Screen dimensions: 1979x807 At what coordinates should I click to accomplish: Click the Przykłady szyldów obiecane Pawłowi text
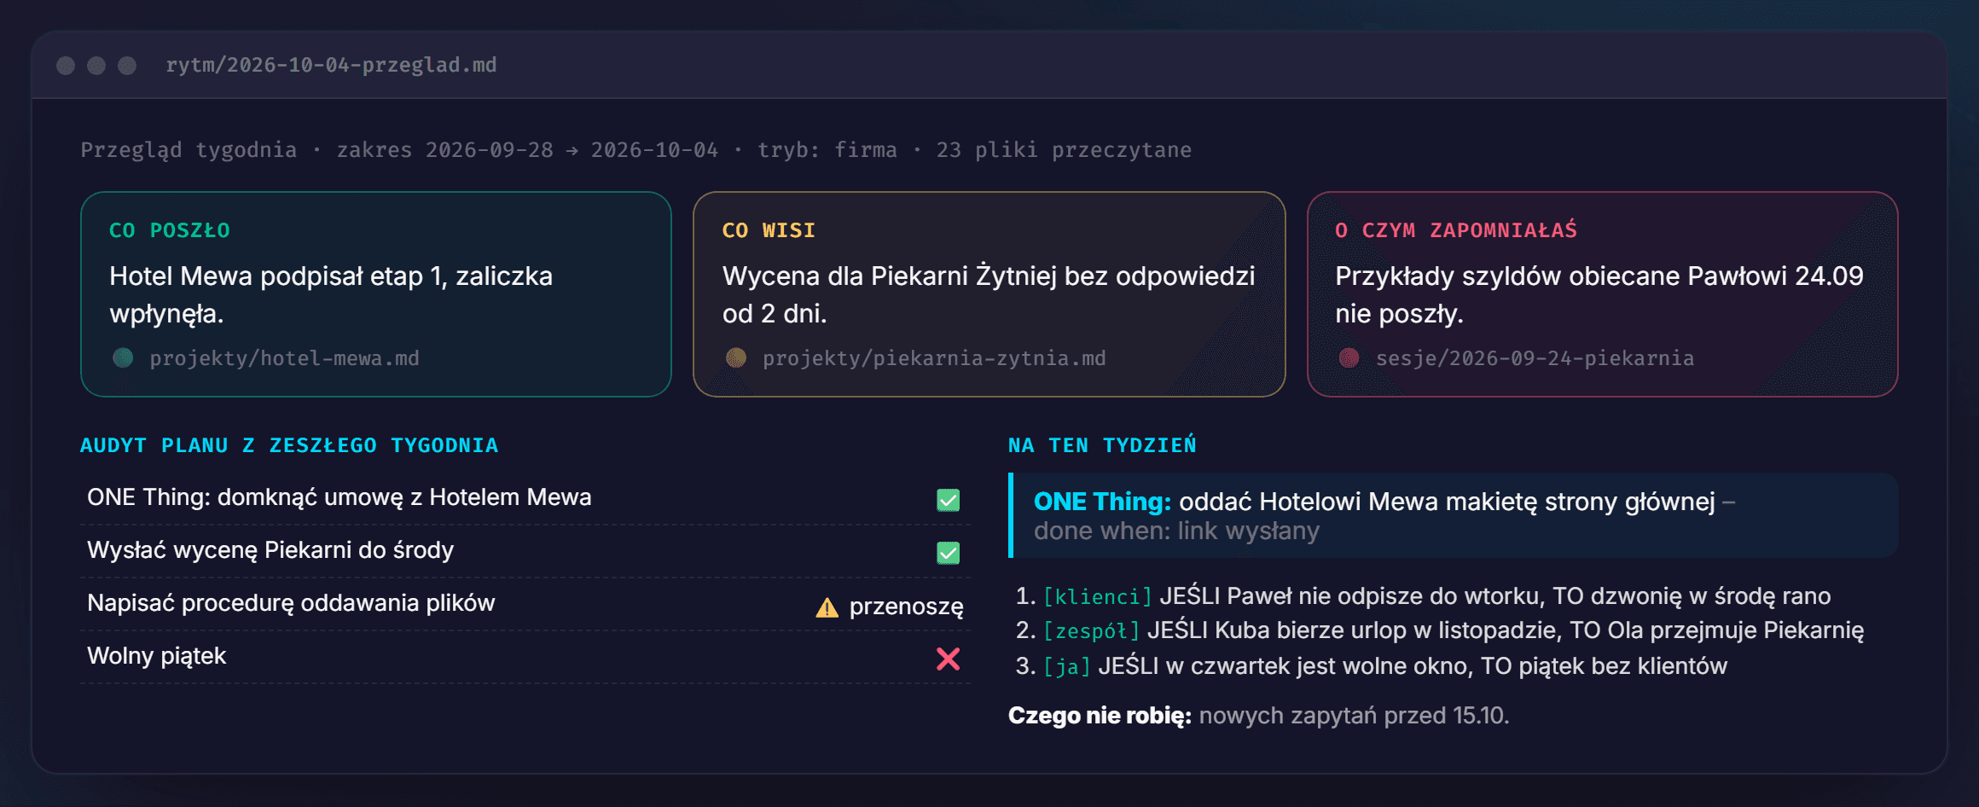click(1599, 295)
